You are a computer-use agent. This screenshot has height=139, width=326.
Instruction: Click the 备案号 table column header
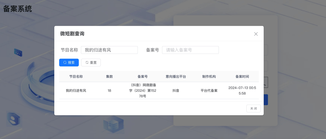(x=142, y=76)
